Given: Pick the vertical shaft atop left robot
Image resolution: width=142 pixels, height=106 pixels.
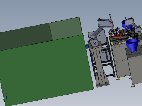Looking at the screenshot, I should 110,17.
